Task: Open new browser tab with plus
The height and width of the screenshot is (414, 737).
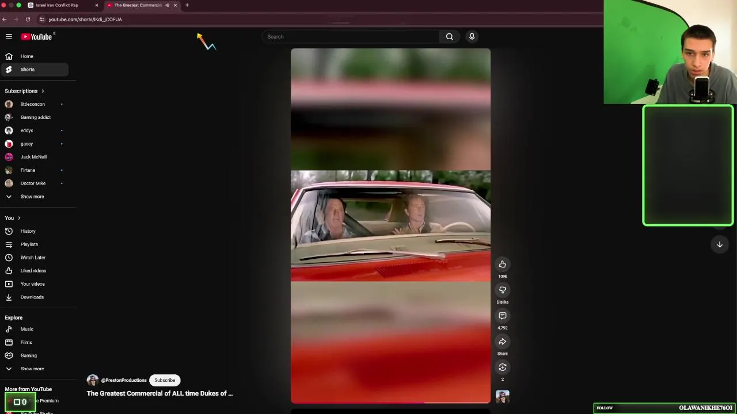Action: pyautogui.click(x=187, y=5)
